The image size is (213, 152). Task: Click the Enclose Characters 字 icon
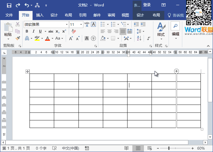tap(93, 38)
